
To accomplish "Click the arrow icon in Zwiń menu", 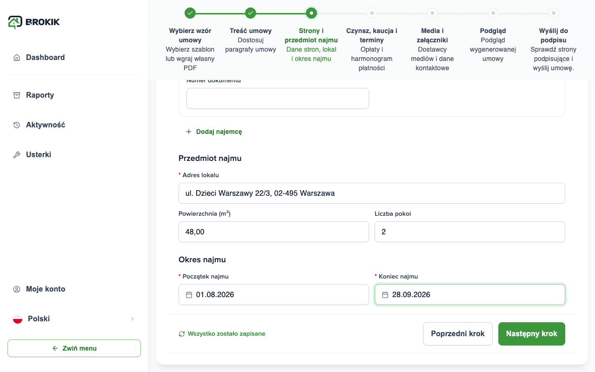I will 55,348.
